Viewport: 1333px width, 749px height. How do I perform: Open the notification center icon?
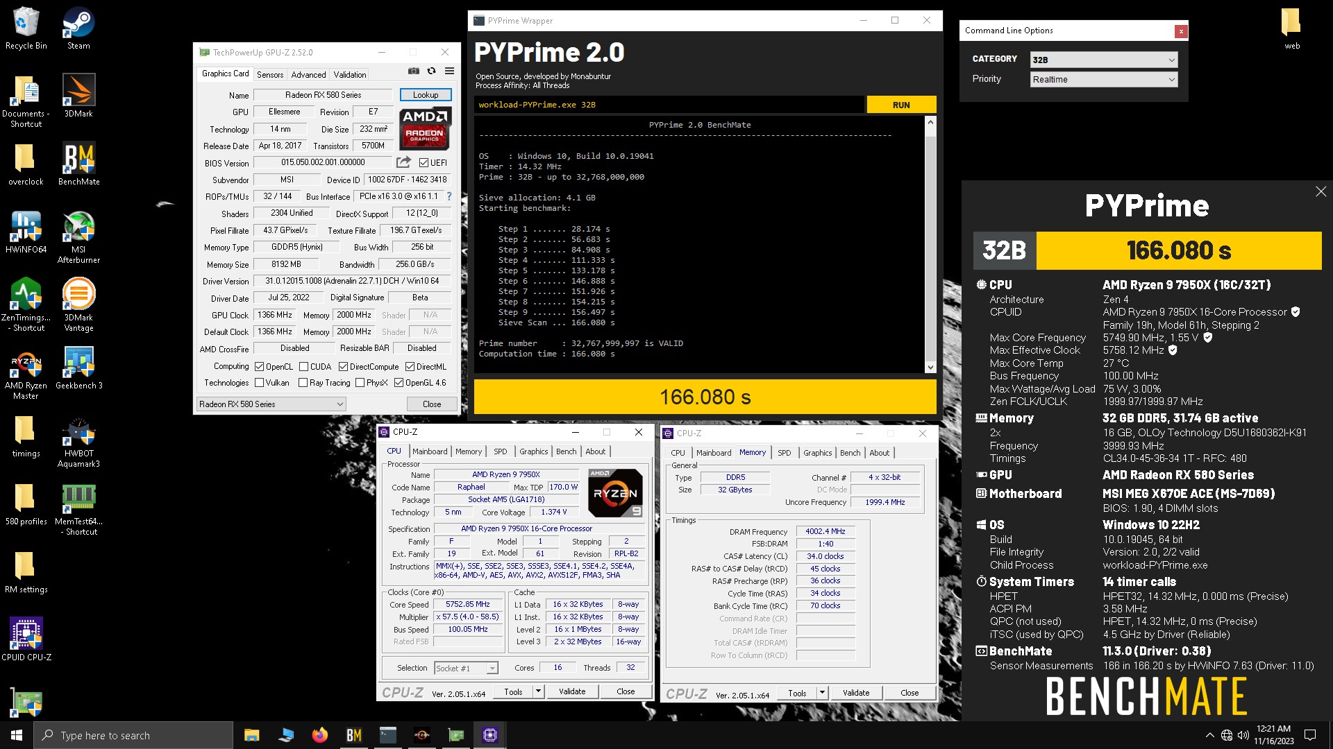(1310, 735)
